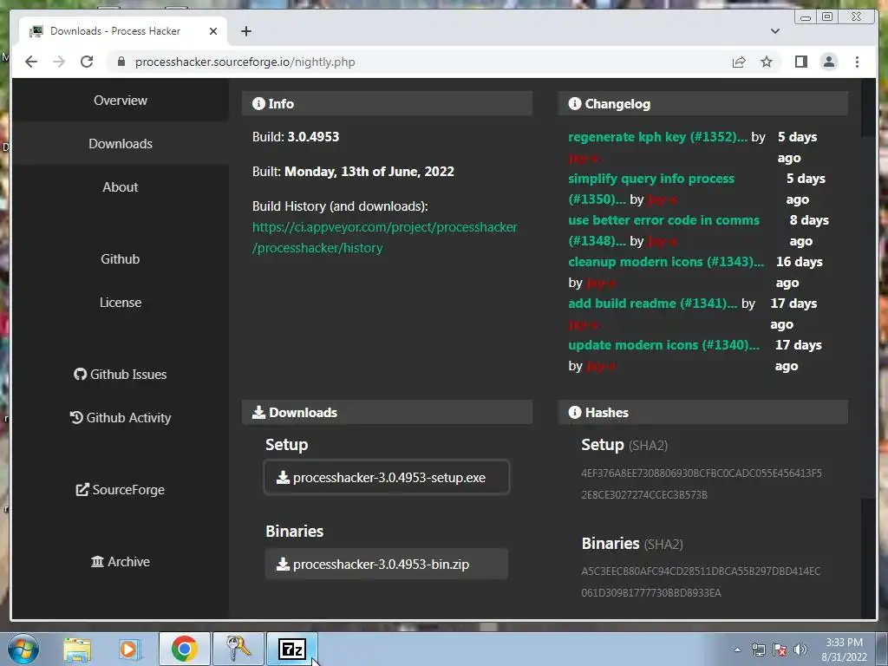The height and width of the screenshot is (666, 888).
Task: Click the Setup SHA2 hash text
Action: (x=701, y=484)
